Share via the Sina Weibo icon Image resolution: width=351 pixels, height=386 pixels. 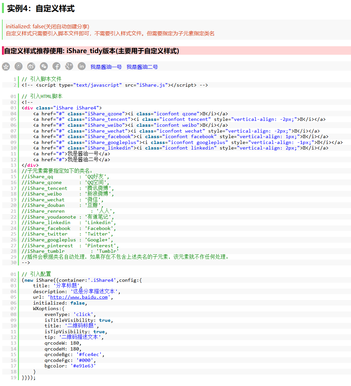[x=31, y=66]
